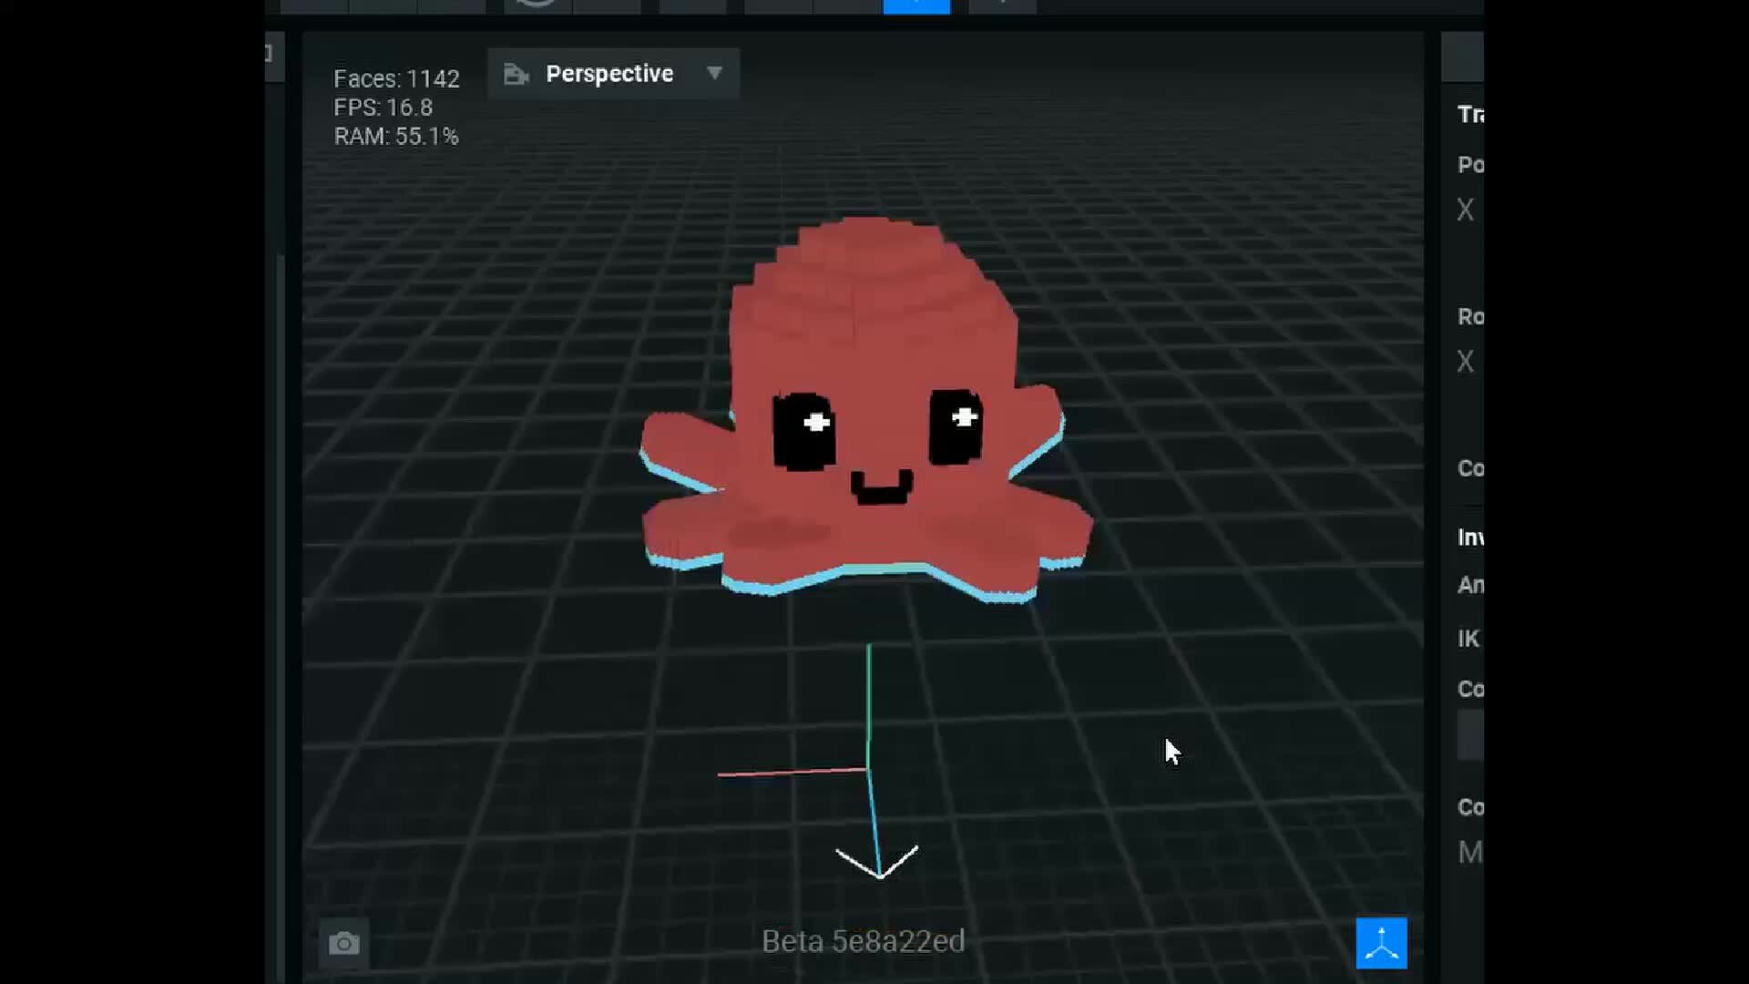Select the Rotation X field label
Image resolution: width=1749 pixels, height=984 pixels.
point(1465,362)
